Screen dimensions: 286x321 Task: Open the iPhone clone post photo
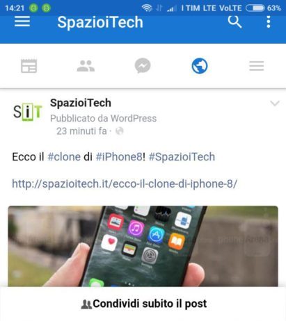click(143, 246)
